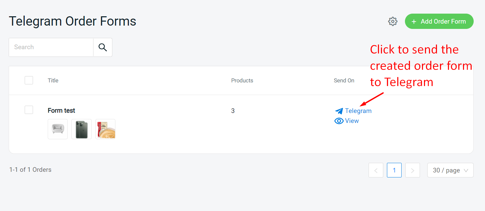Viewport: 485px width, 211px height.
Task: Open the grey armchair product thumbnail
Action: pyautogui.click(x=58, y=129)
